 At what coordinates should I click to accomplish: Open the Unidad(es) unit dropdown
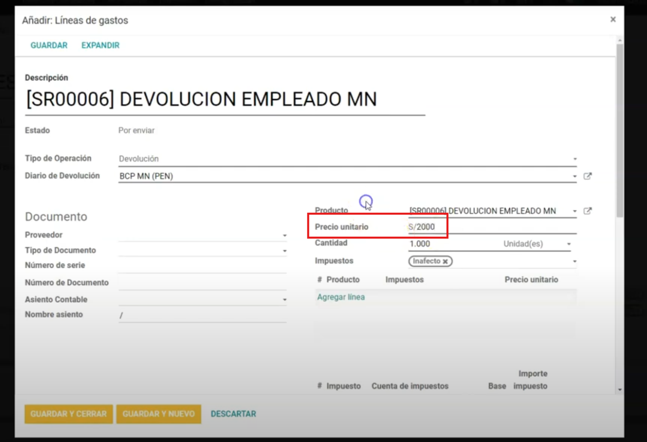[568, 244]
